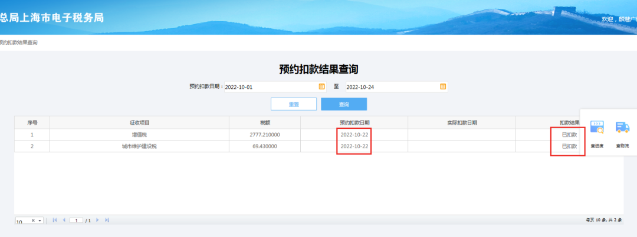This screenshot has width=637, height=237.
Task: Sort by the 税额 column header
Action: click(x=265, y=122)
